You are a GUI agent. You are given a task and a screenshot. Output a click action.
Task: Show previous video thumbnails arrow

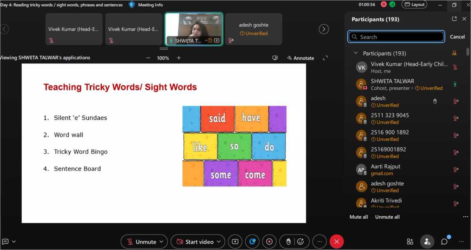tap(4, 29)
